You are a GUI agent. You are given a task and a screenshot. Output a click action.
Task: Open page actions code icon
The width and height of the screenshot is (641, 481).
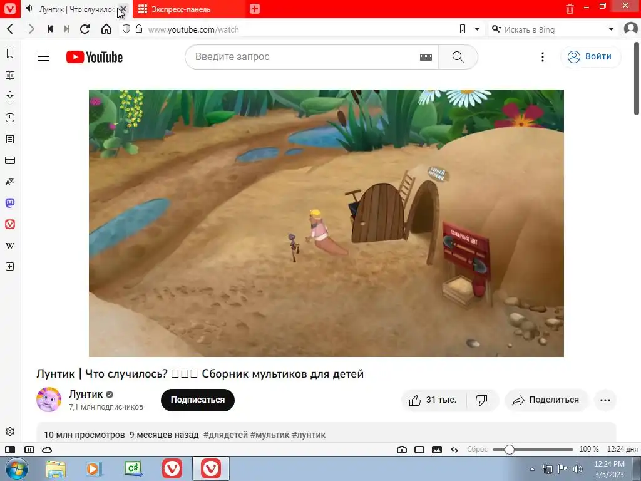454,450
